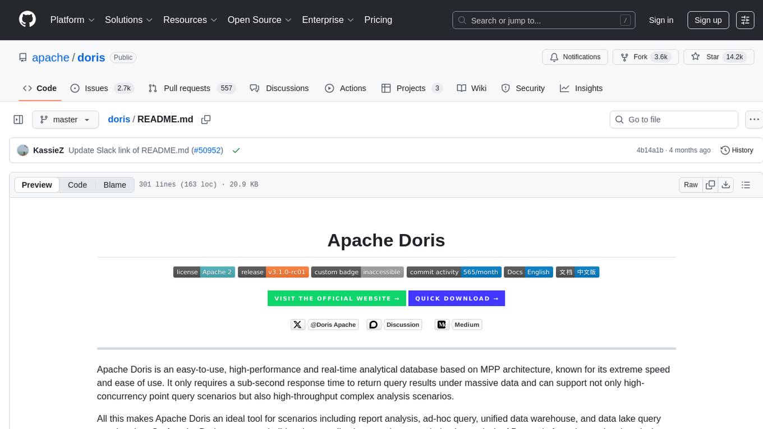
Task: Open the Chinese docs 中文版 badge
Action: 578,272
